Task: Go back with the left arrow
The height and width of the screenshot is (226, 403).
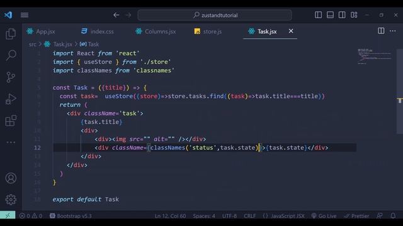Action: 116,15
